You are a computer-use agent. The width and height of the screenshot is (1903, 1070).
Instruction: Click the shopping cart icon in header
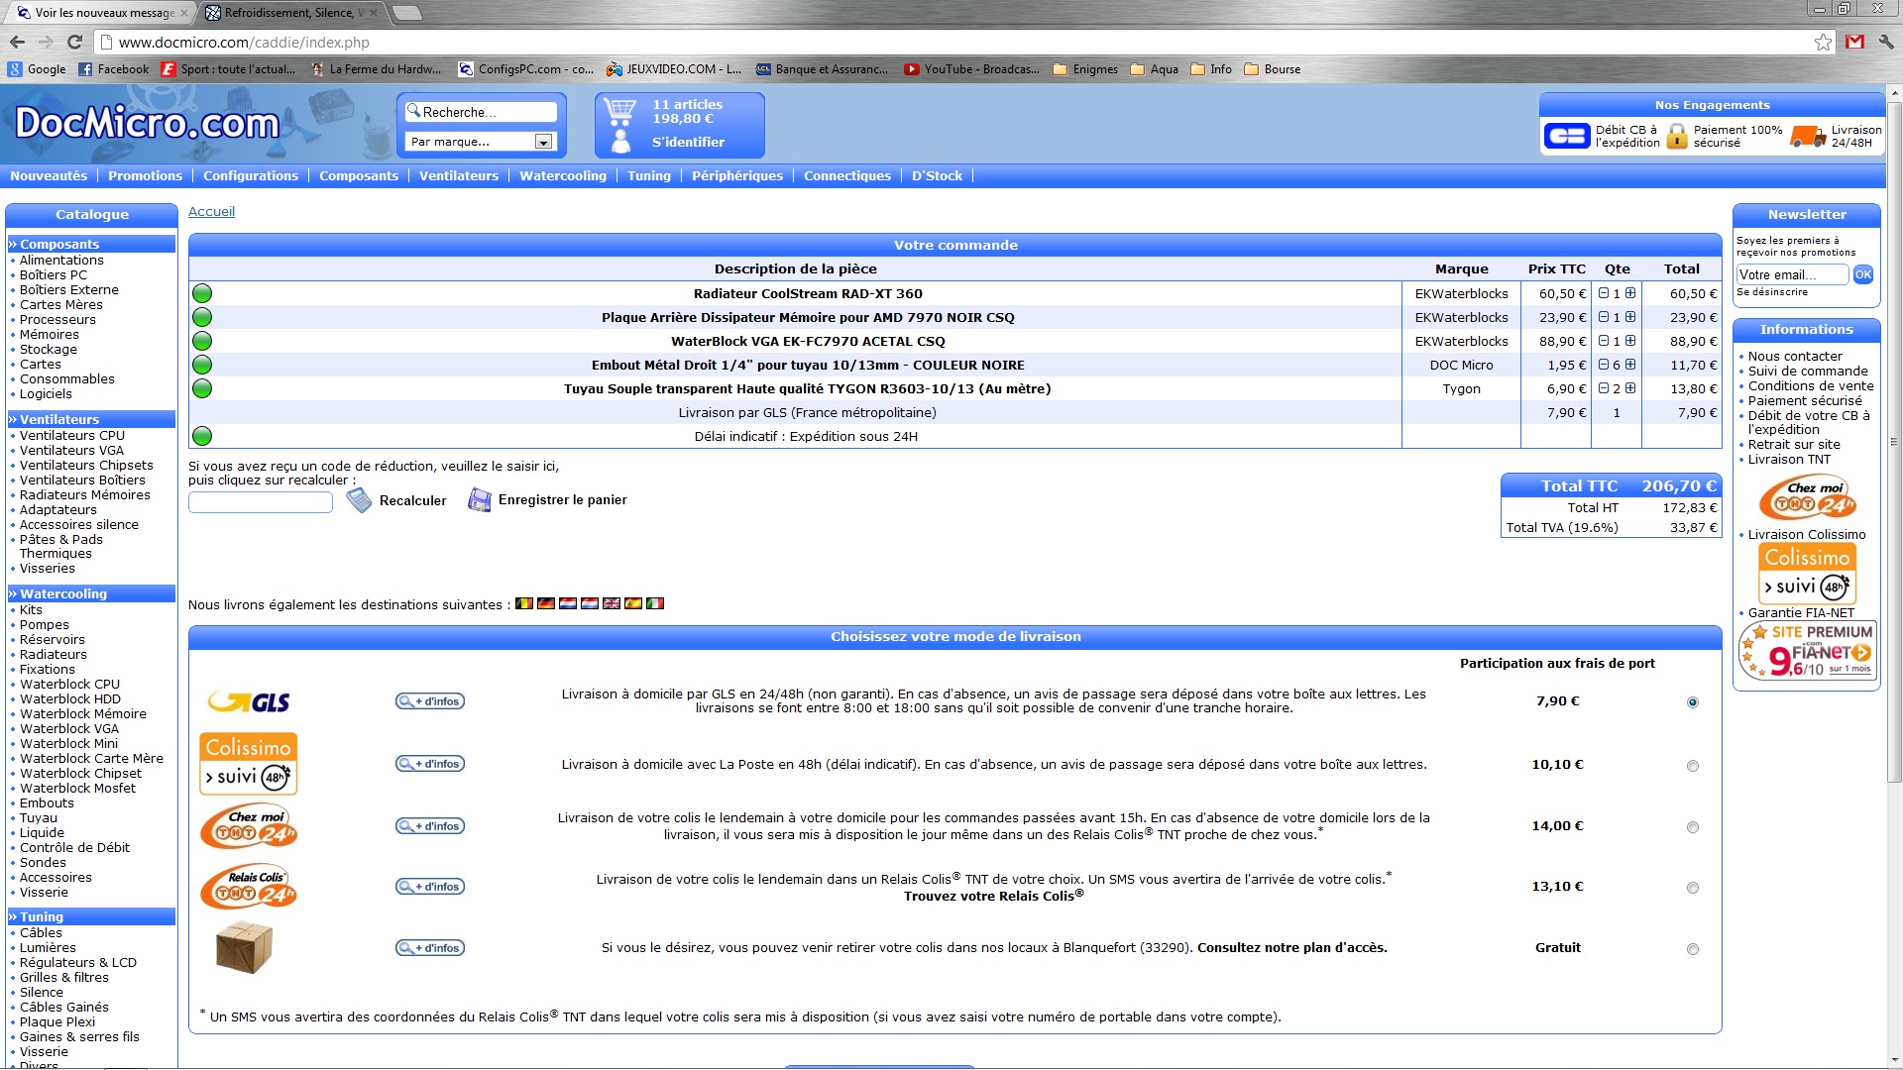[620, 110]
